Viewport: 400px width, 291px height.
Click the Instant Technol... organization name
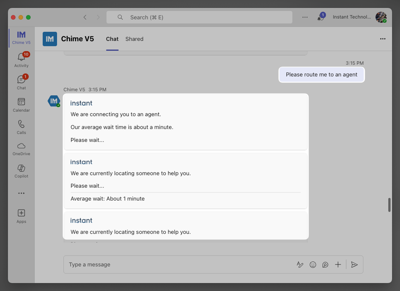point(352,17)
